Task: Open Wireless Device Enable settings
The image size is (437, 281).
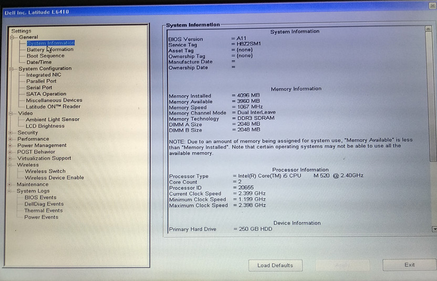Action: pyautogui.click(x=54, y=178)
